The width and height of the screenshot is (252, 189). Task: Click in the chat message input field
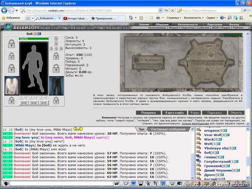(61, 184)
